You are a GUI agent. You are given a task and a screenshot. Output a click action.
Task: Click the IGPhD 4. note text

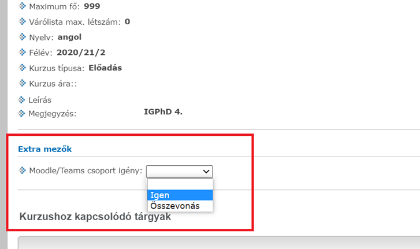(163, 112)
